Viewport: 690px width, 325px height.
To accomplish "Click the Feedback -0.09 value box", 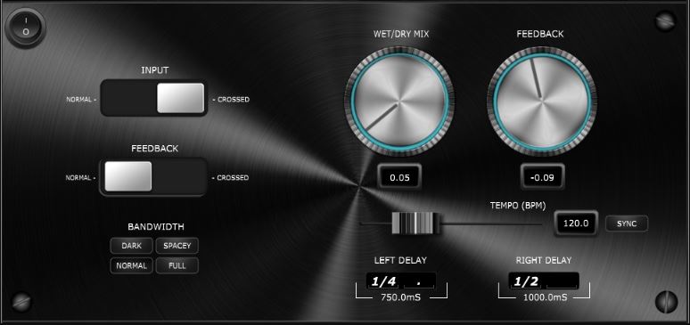I will coord(542,177).
